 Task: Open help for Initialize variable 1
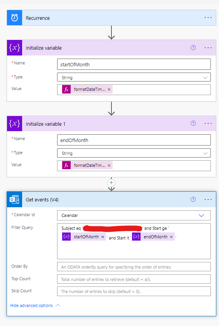193,123
